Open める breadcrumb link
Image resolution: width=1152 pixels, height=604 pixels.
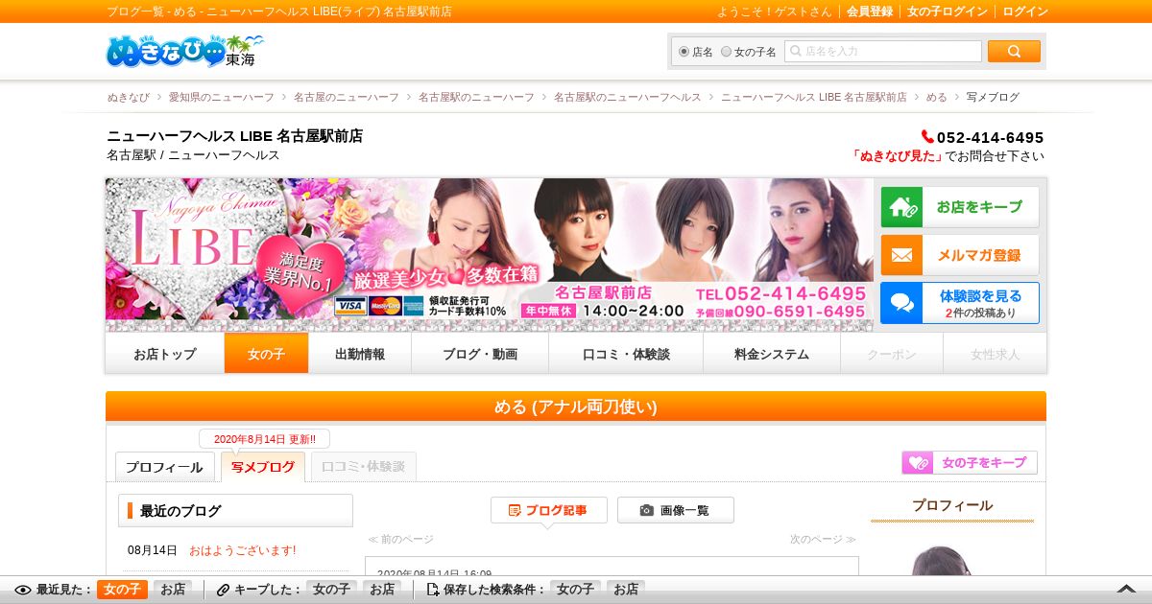[936, 97]
